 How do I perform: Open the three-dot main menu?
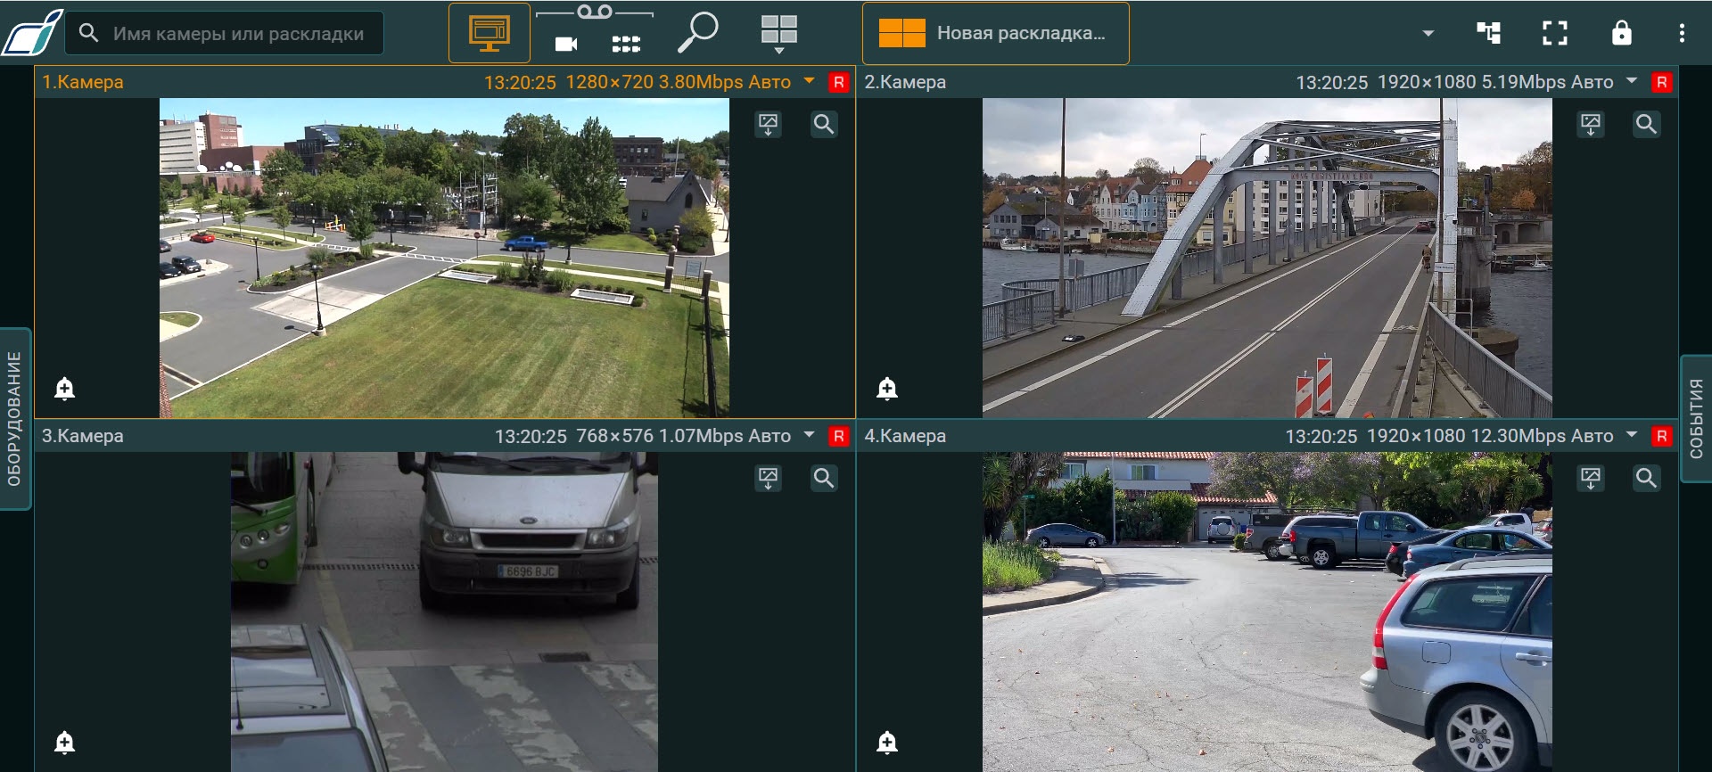(1682, 33)
